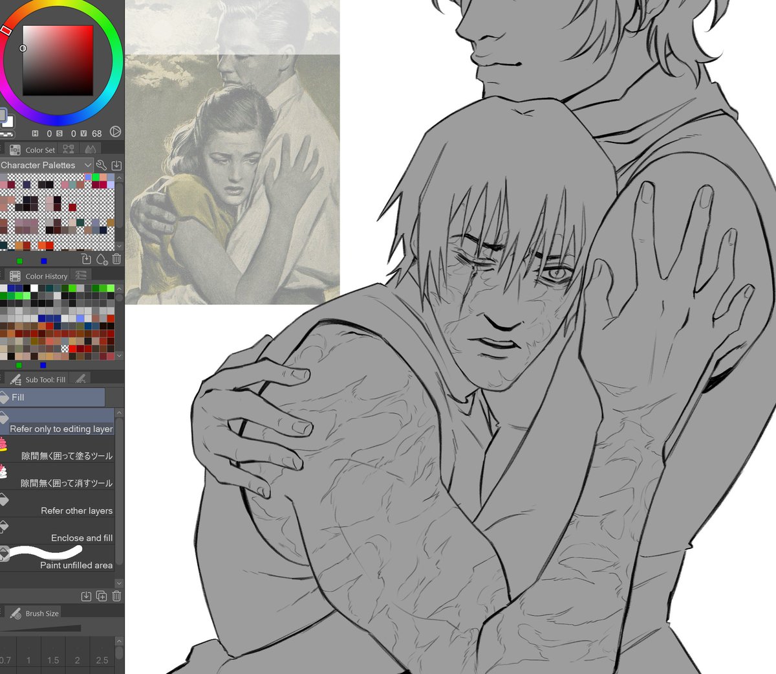Viewport: 776px width, 674px height.
Task: Pick the transparent checker swatch in Color History
Action: coord(65,349)
